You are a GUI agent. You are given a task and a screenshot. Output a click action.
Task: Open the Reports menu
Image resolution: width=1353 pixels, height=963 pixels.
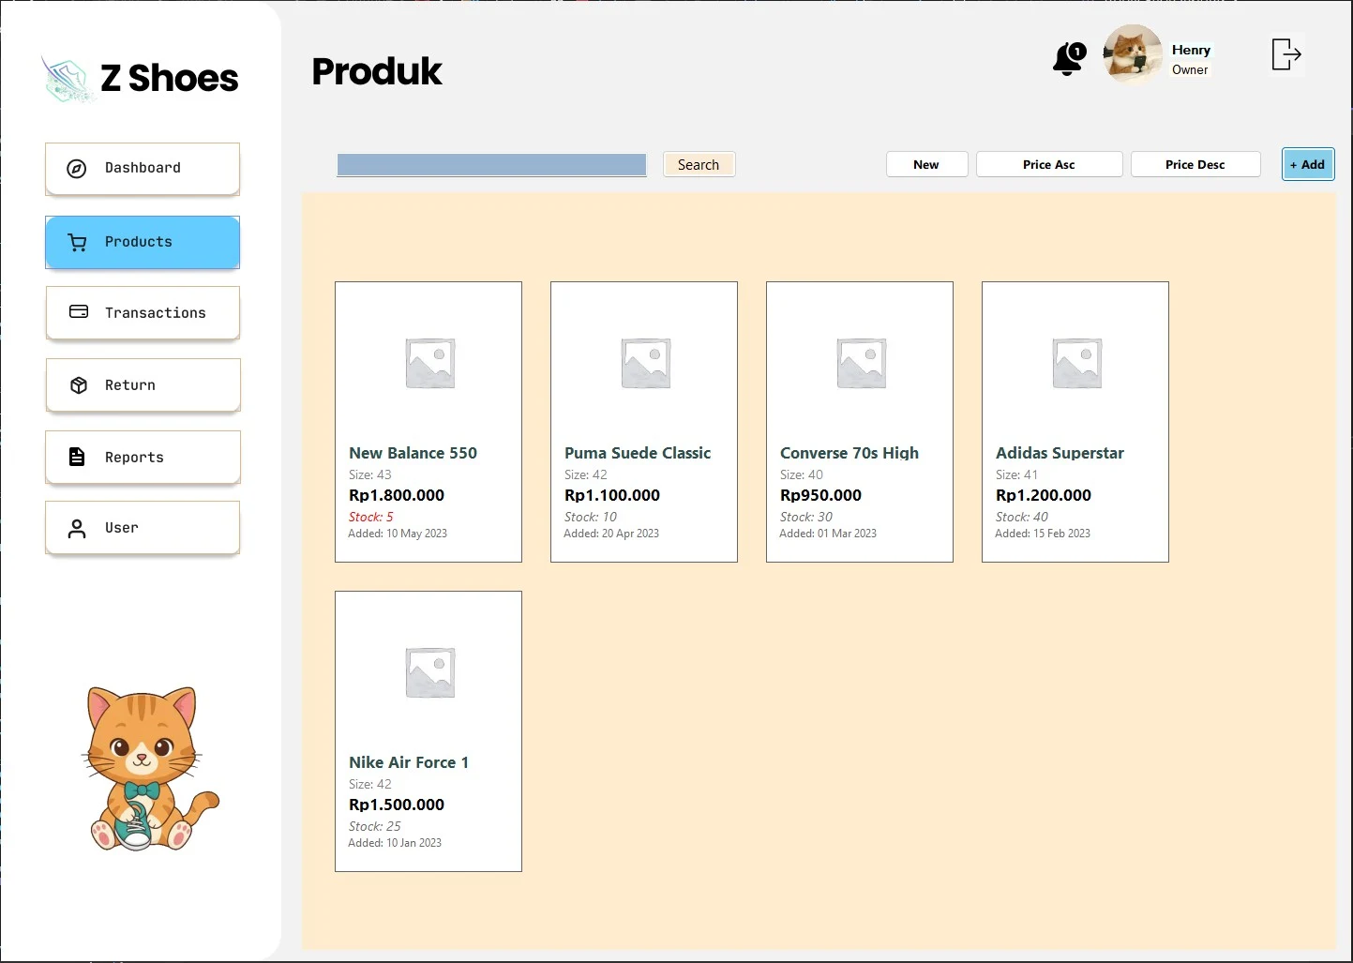tap(143, 457)
